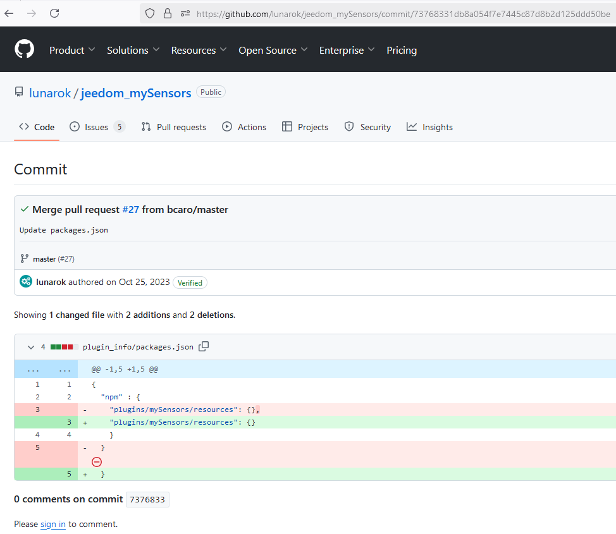Viewport: 616px width, 534px height.
Task: Open the jeedom_mySensors repository link
Action: point(135,93)
